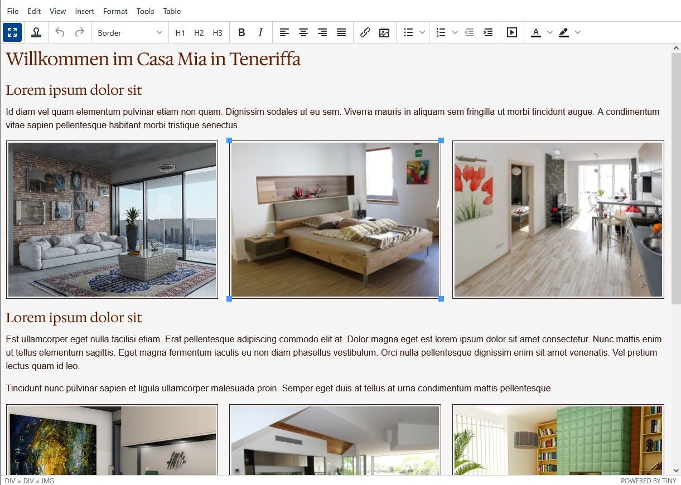Click the stamp icon in toolbar
681x485 pixels.
pos(36,32)
